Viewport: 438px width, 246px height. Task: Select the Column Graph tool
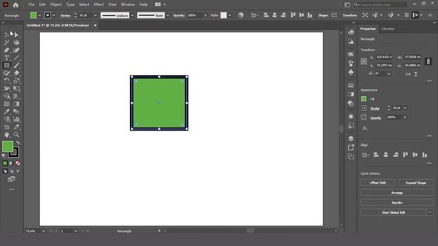16,120
